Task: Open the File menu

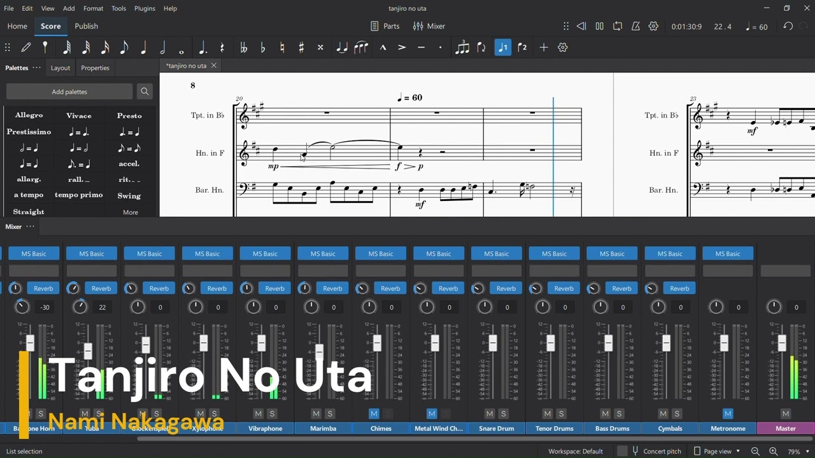Action: point(9,8)
